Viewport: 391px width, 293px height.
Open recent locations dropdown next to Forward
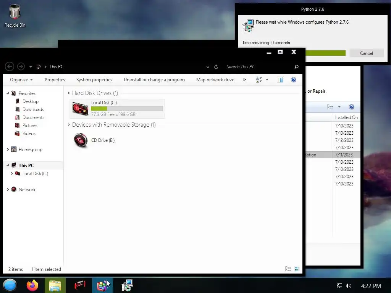pos(31,67)
